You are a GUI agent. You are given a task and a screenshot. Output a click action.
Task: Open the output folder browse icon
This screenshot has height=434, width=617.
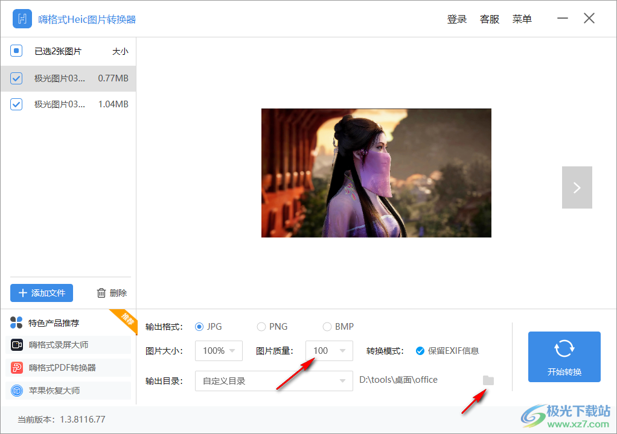tap(488, 380)
